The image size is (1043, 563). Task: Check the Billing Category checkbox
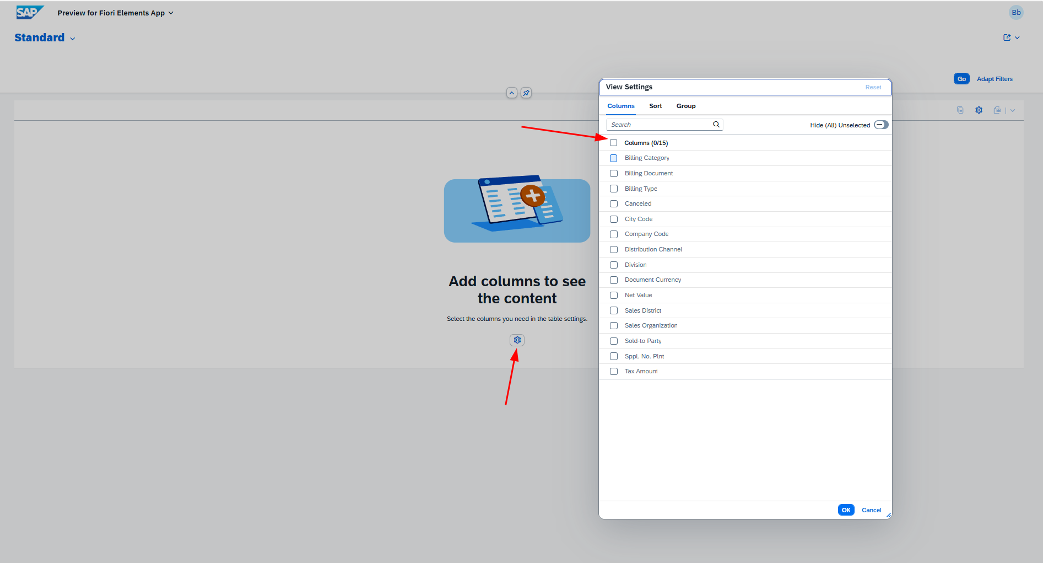pos(613,158)
